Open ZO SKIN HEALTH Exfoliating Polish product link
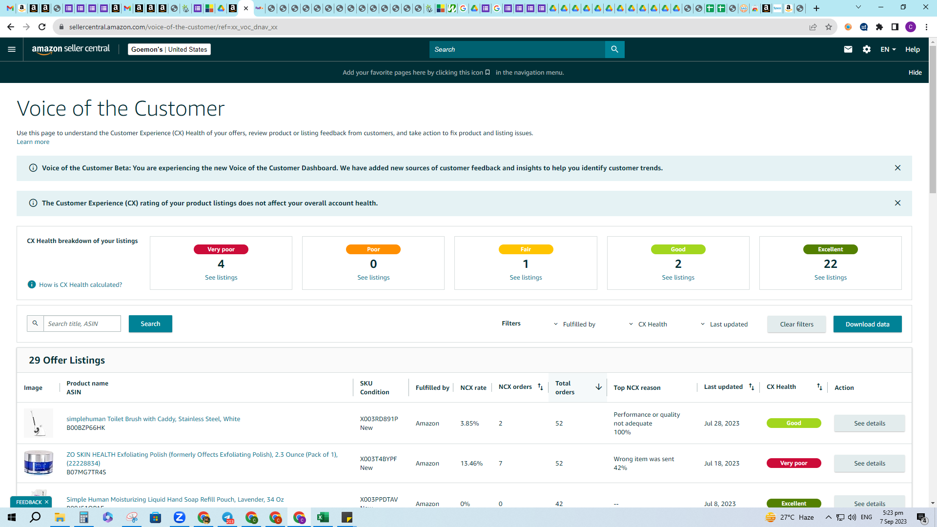Viewport: 937px width, 527px height. 202,459
